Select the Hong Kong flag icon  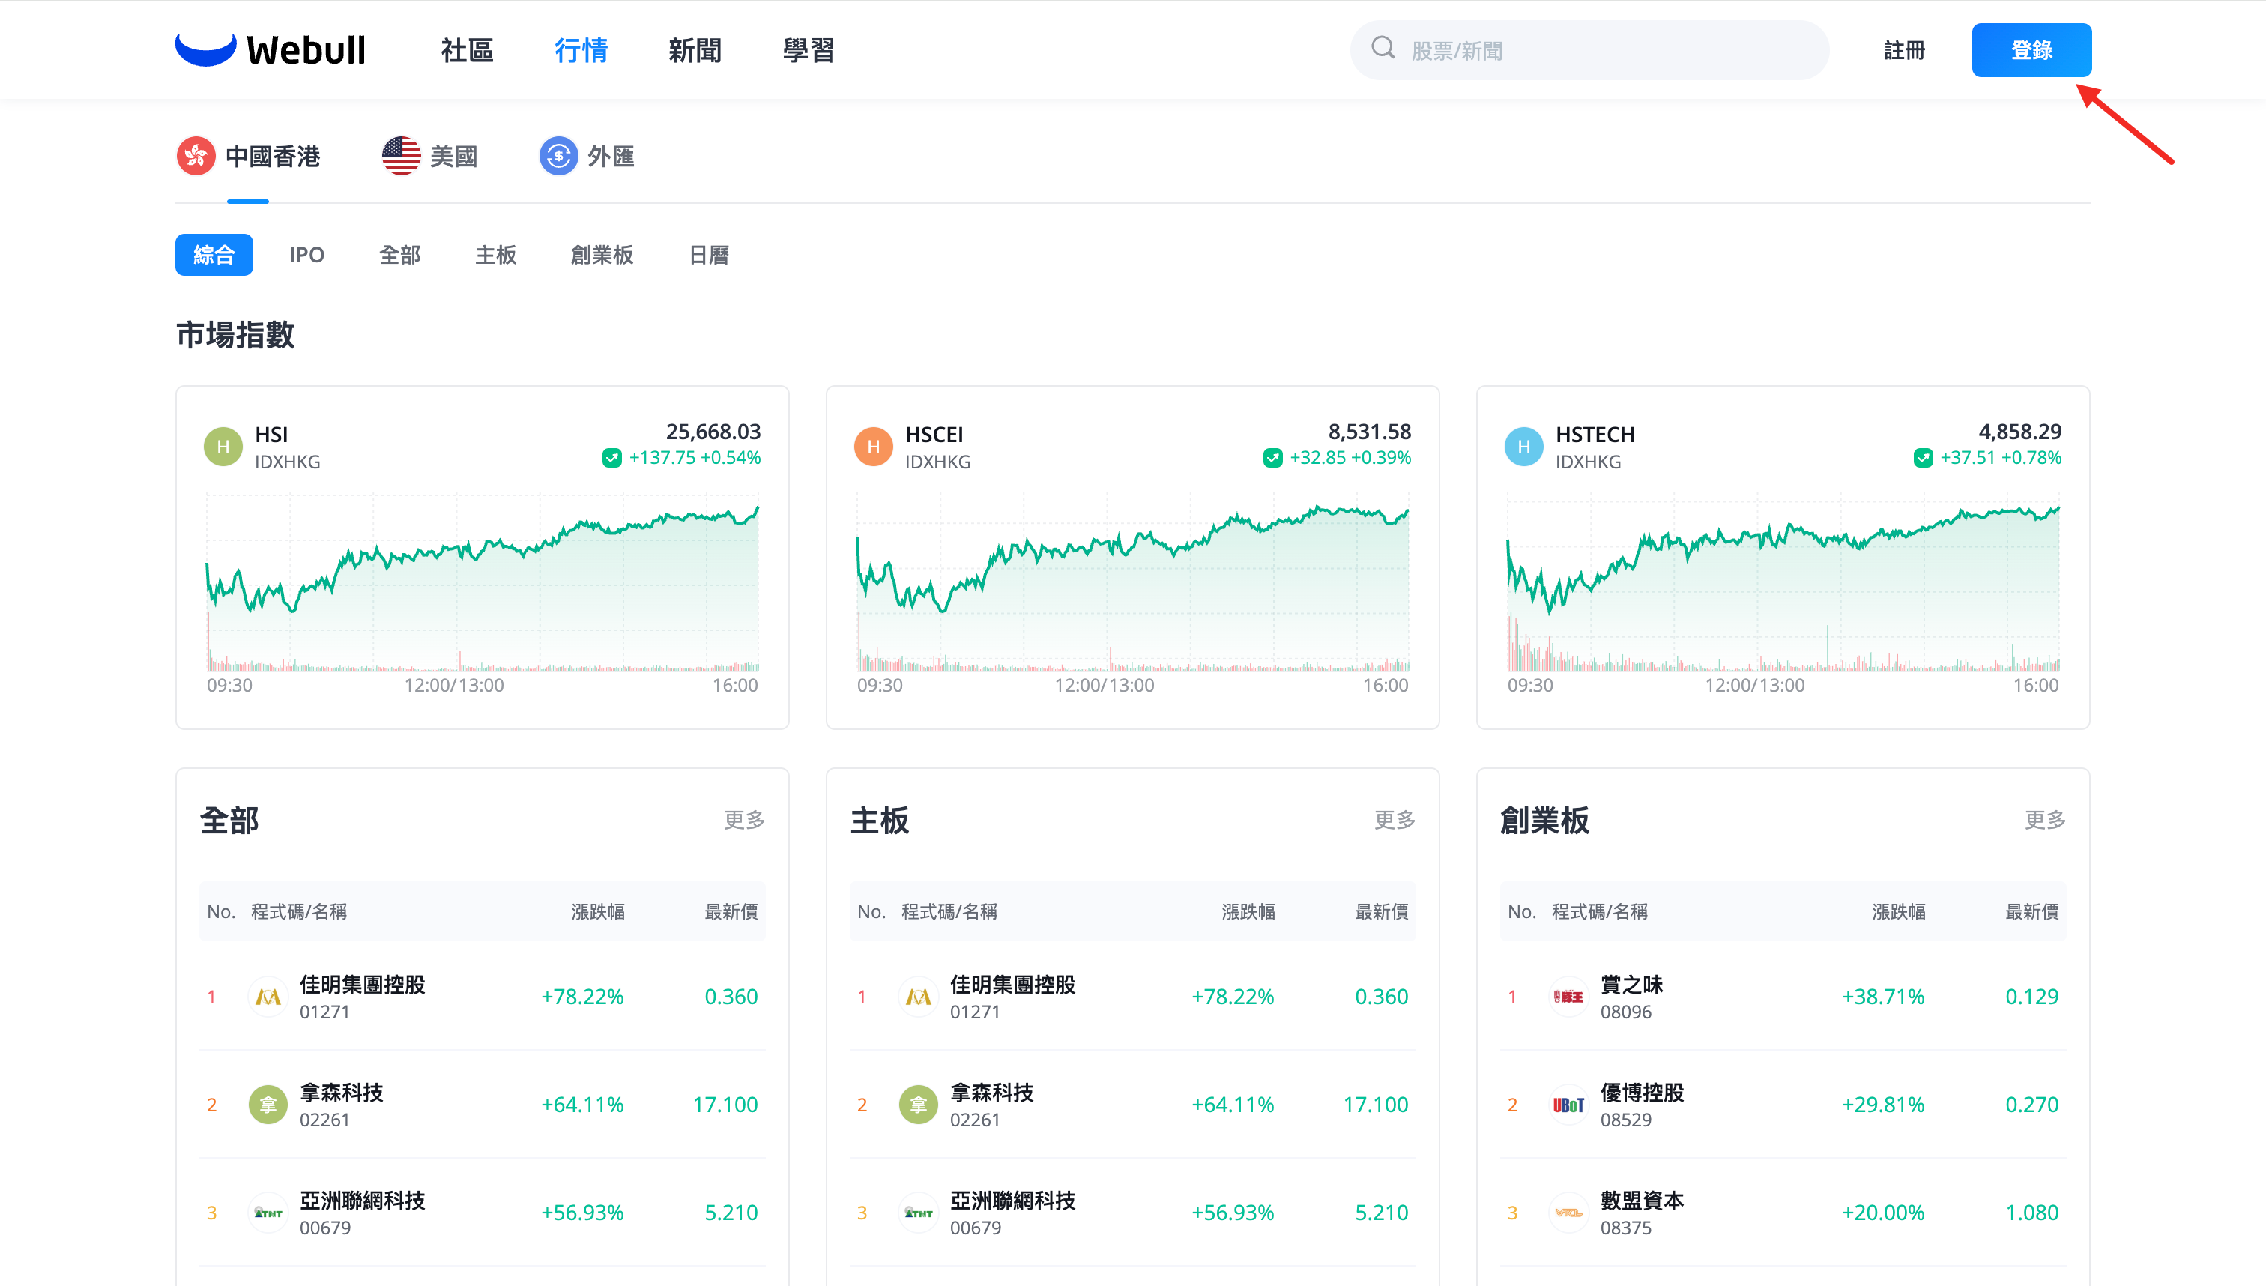coord(196,157)
